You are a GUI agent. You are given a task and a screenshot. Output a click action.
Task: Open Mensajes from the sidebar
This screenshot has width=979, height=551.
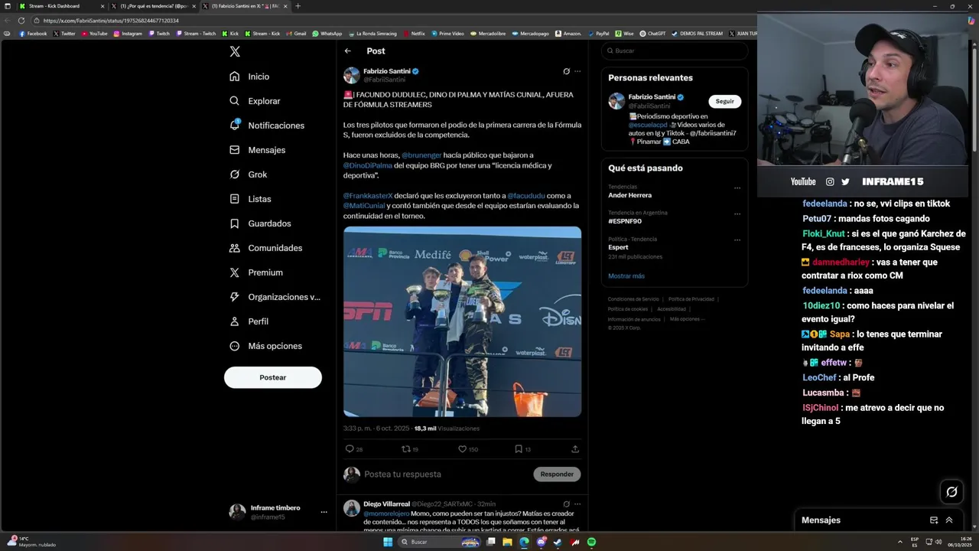(x=257, y=150)
